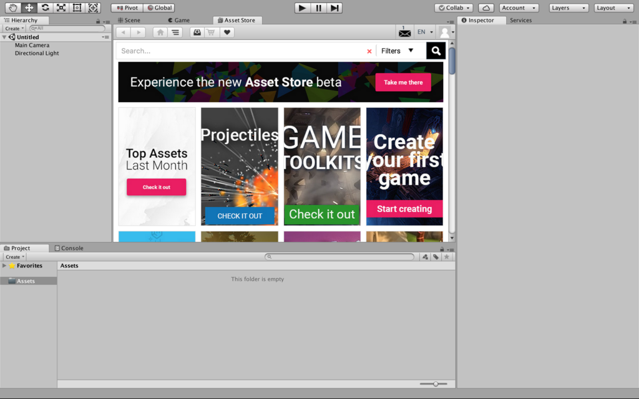Switch to the Game tab
639x399 pixels.
(x=179, y=20)
